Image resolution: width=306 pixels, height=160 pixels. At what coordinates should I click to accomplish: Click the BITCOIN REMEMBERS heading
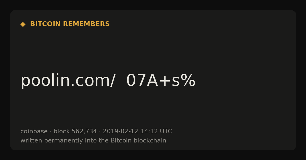click(70, 24)
